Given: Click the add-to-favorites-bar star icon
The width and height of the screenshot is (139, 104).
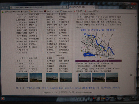Looking at the screenshot, I should pos(3,12).
